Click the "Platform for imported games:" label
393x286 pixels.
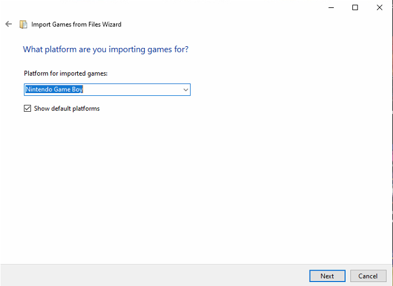[x=65, y=73]
